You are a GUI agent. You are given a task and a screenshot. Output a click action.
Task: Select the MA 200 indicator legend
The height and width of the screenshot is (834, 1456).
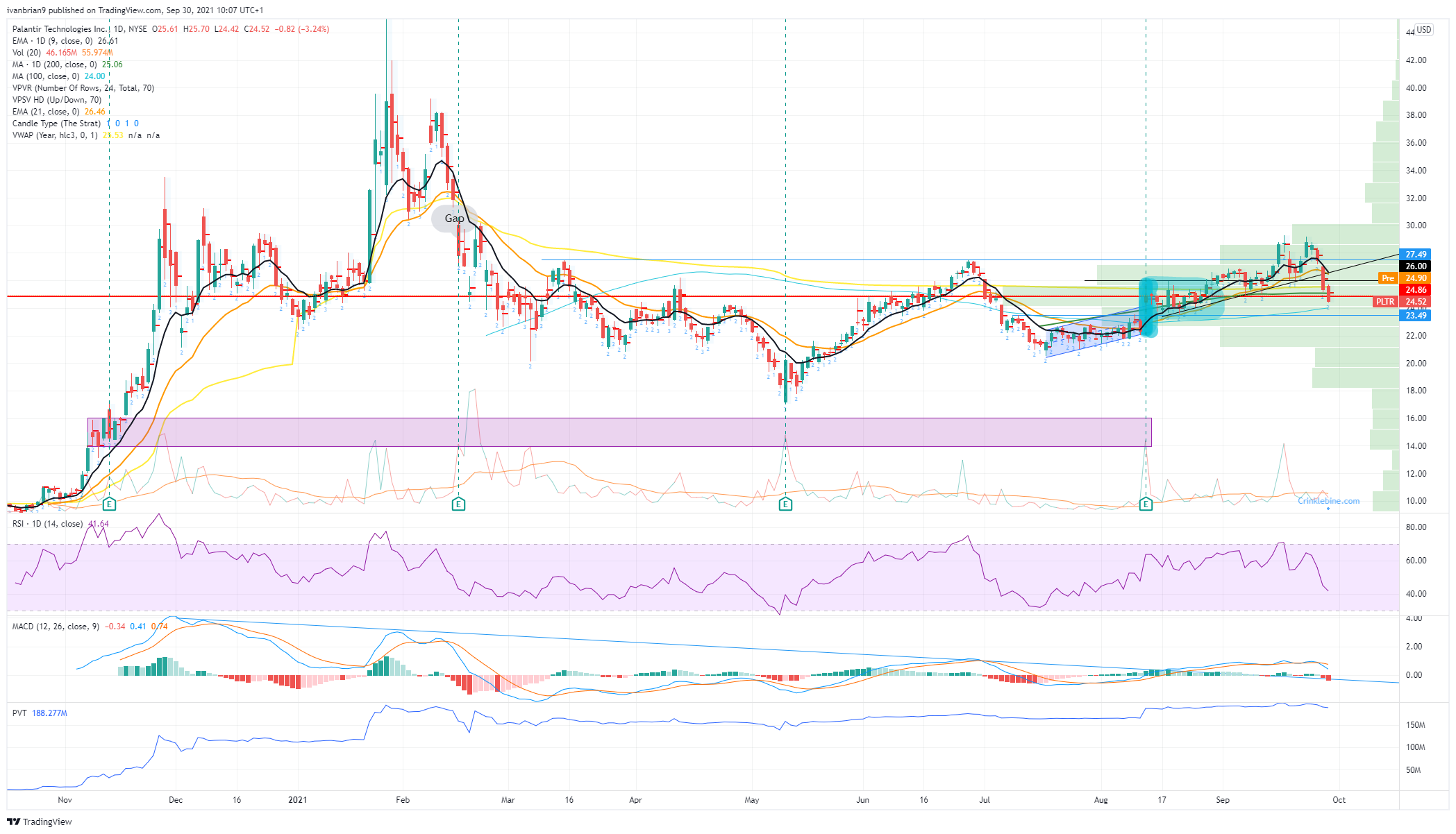67,65
